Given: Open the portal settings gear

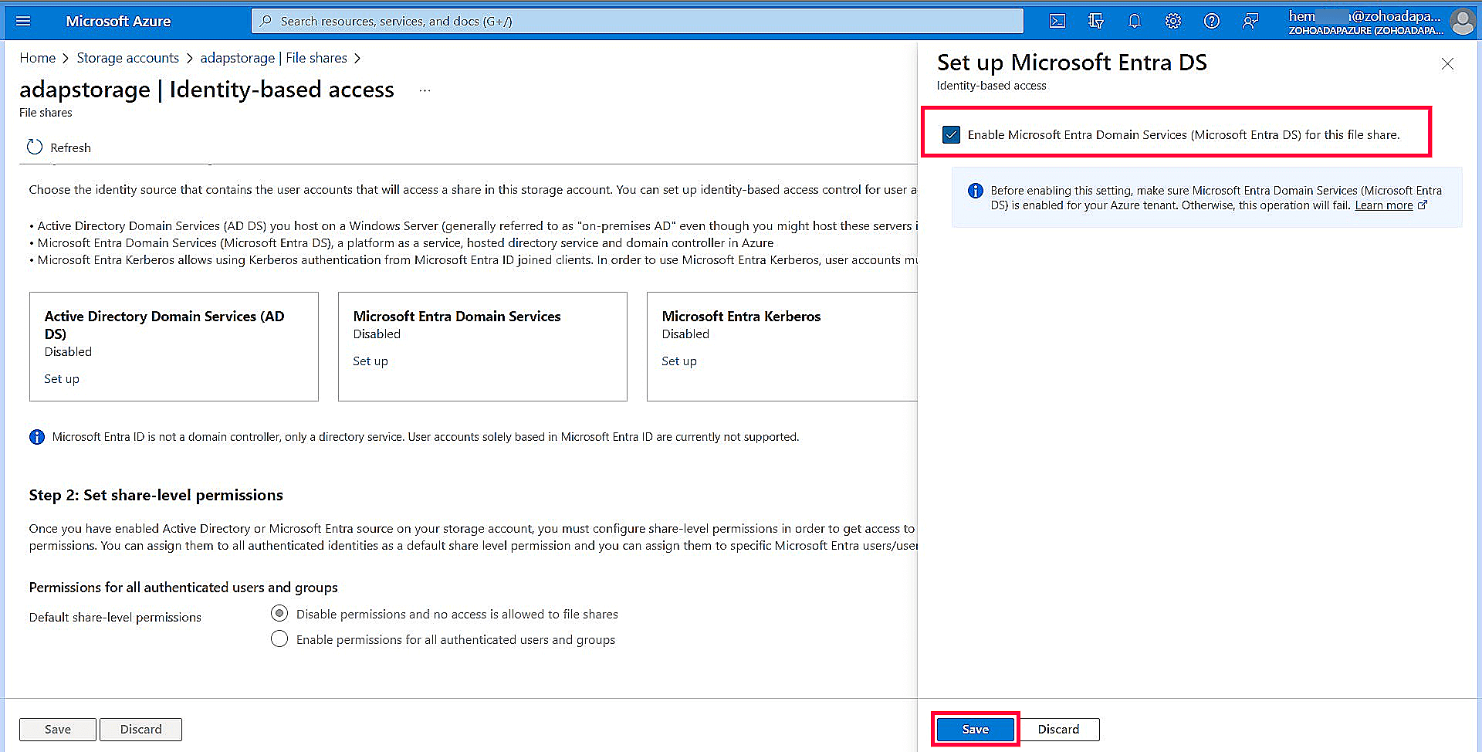Looking at the screenshot, I should pyautogui.click(x=1172, y=21).
